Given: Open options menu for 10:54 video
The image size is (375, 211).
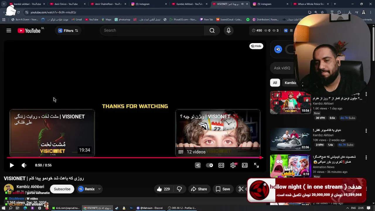Looking at the screenshot, I should pyautogui.click(x=366, y=94).
